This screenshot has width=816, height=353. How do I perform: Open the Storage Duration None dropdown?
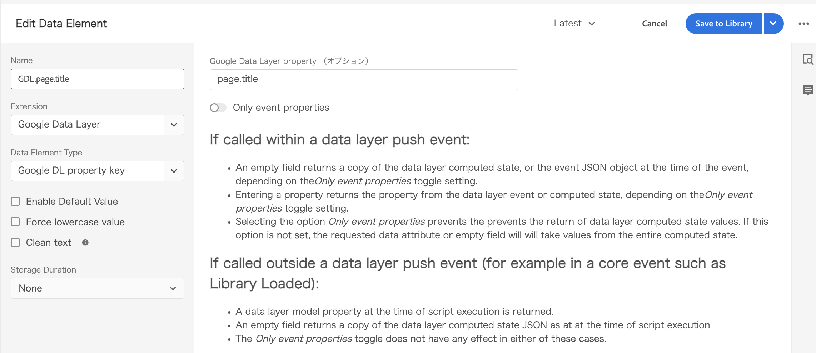click(98, 288)
